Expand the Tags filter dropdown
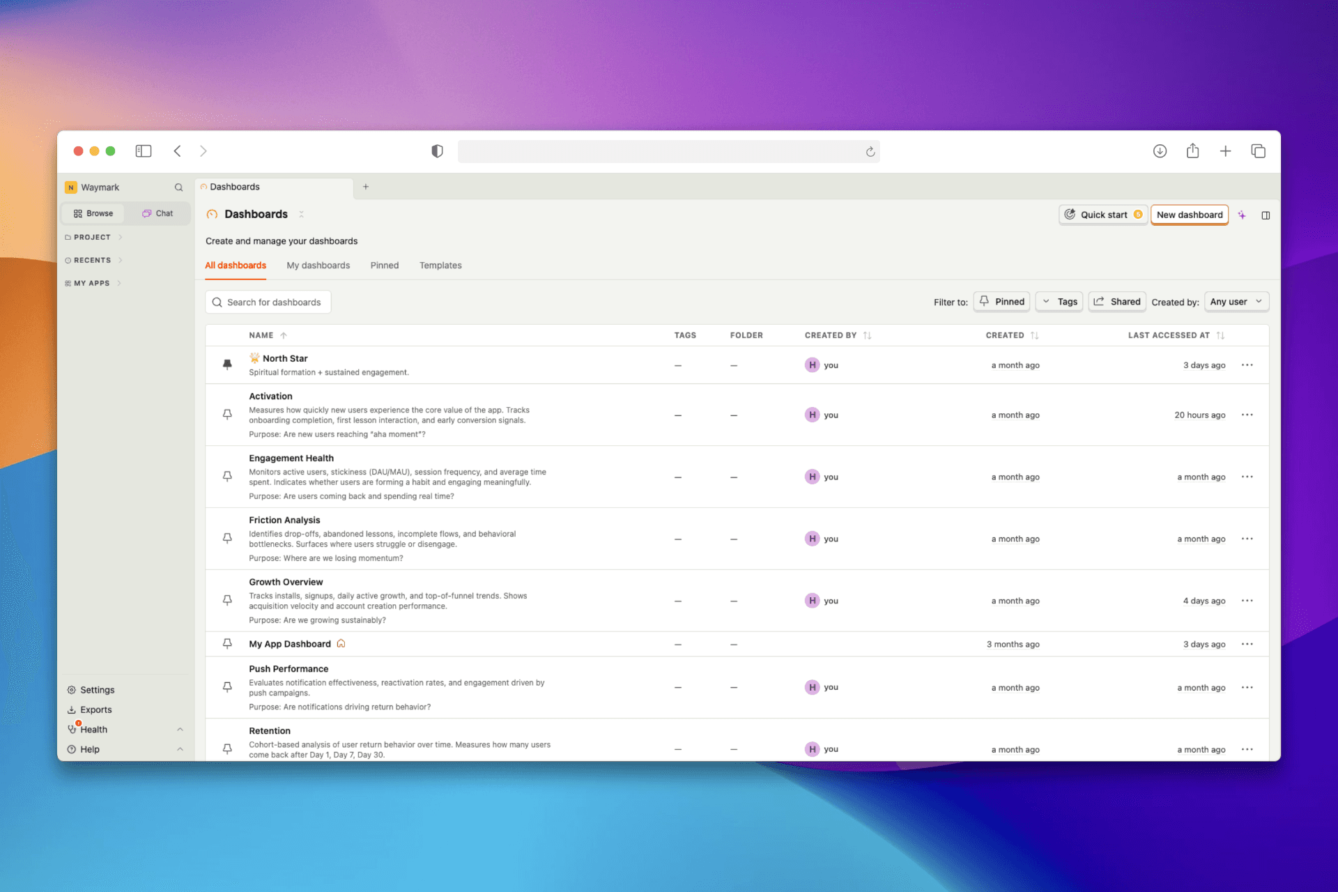Viewport: 1338px width, 892px height. [x=1059, y=302]
